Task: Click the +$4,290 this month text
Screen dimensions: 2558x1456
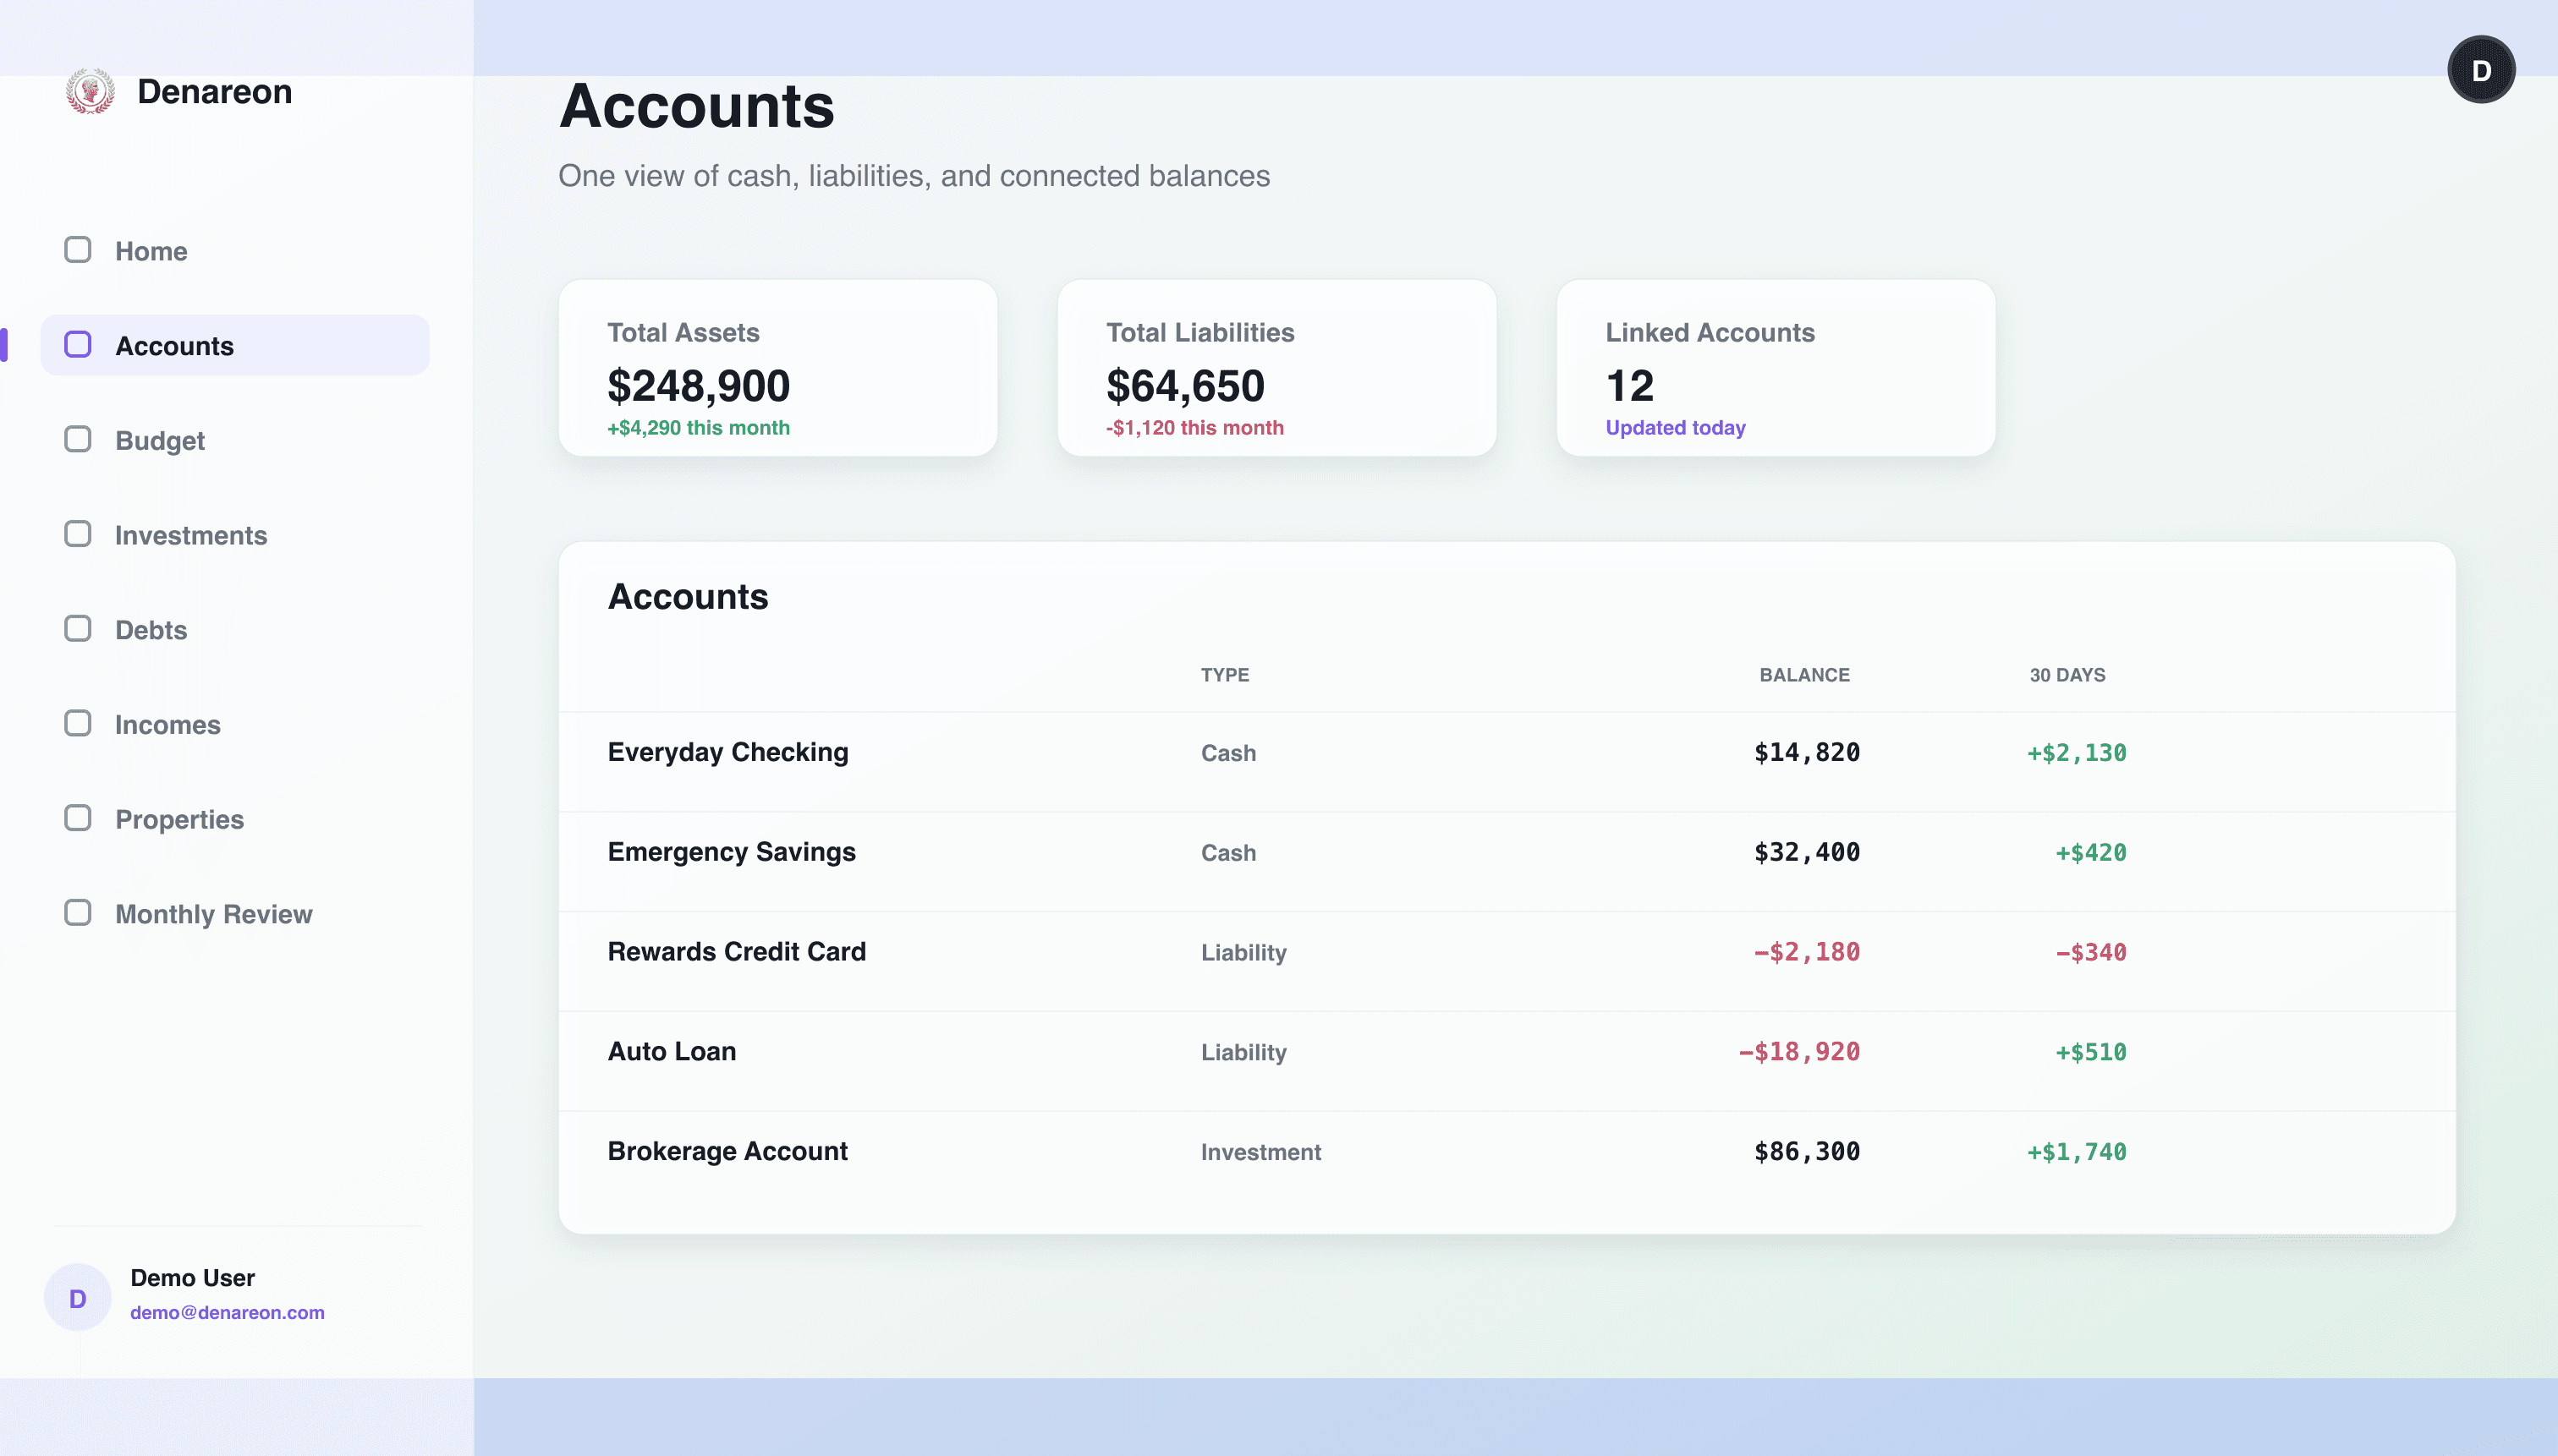Action: point(698,428)
